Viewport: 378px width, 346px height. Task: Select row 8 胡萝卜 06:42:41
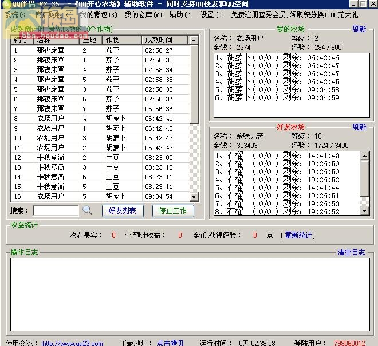[100, 119]
